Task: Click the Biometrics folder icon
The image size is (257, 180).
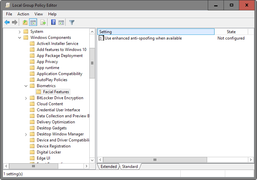Action: [32, 86]
